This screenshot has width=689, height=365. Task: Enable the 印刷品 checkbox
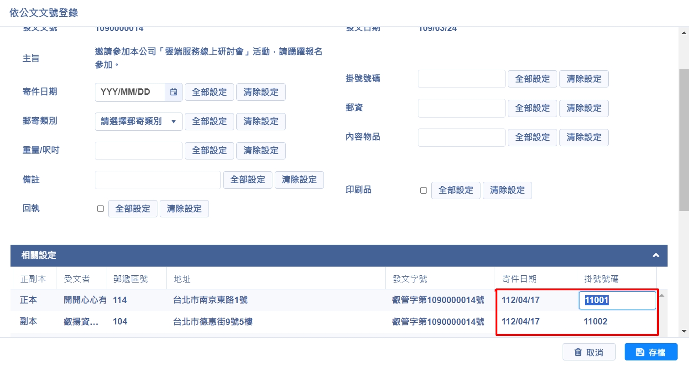tap(423, 190)
